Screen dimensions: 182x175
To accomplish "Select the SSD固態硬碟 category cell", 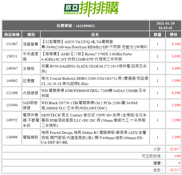I will [x=31, y=105].
